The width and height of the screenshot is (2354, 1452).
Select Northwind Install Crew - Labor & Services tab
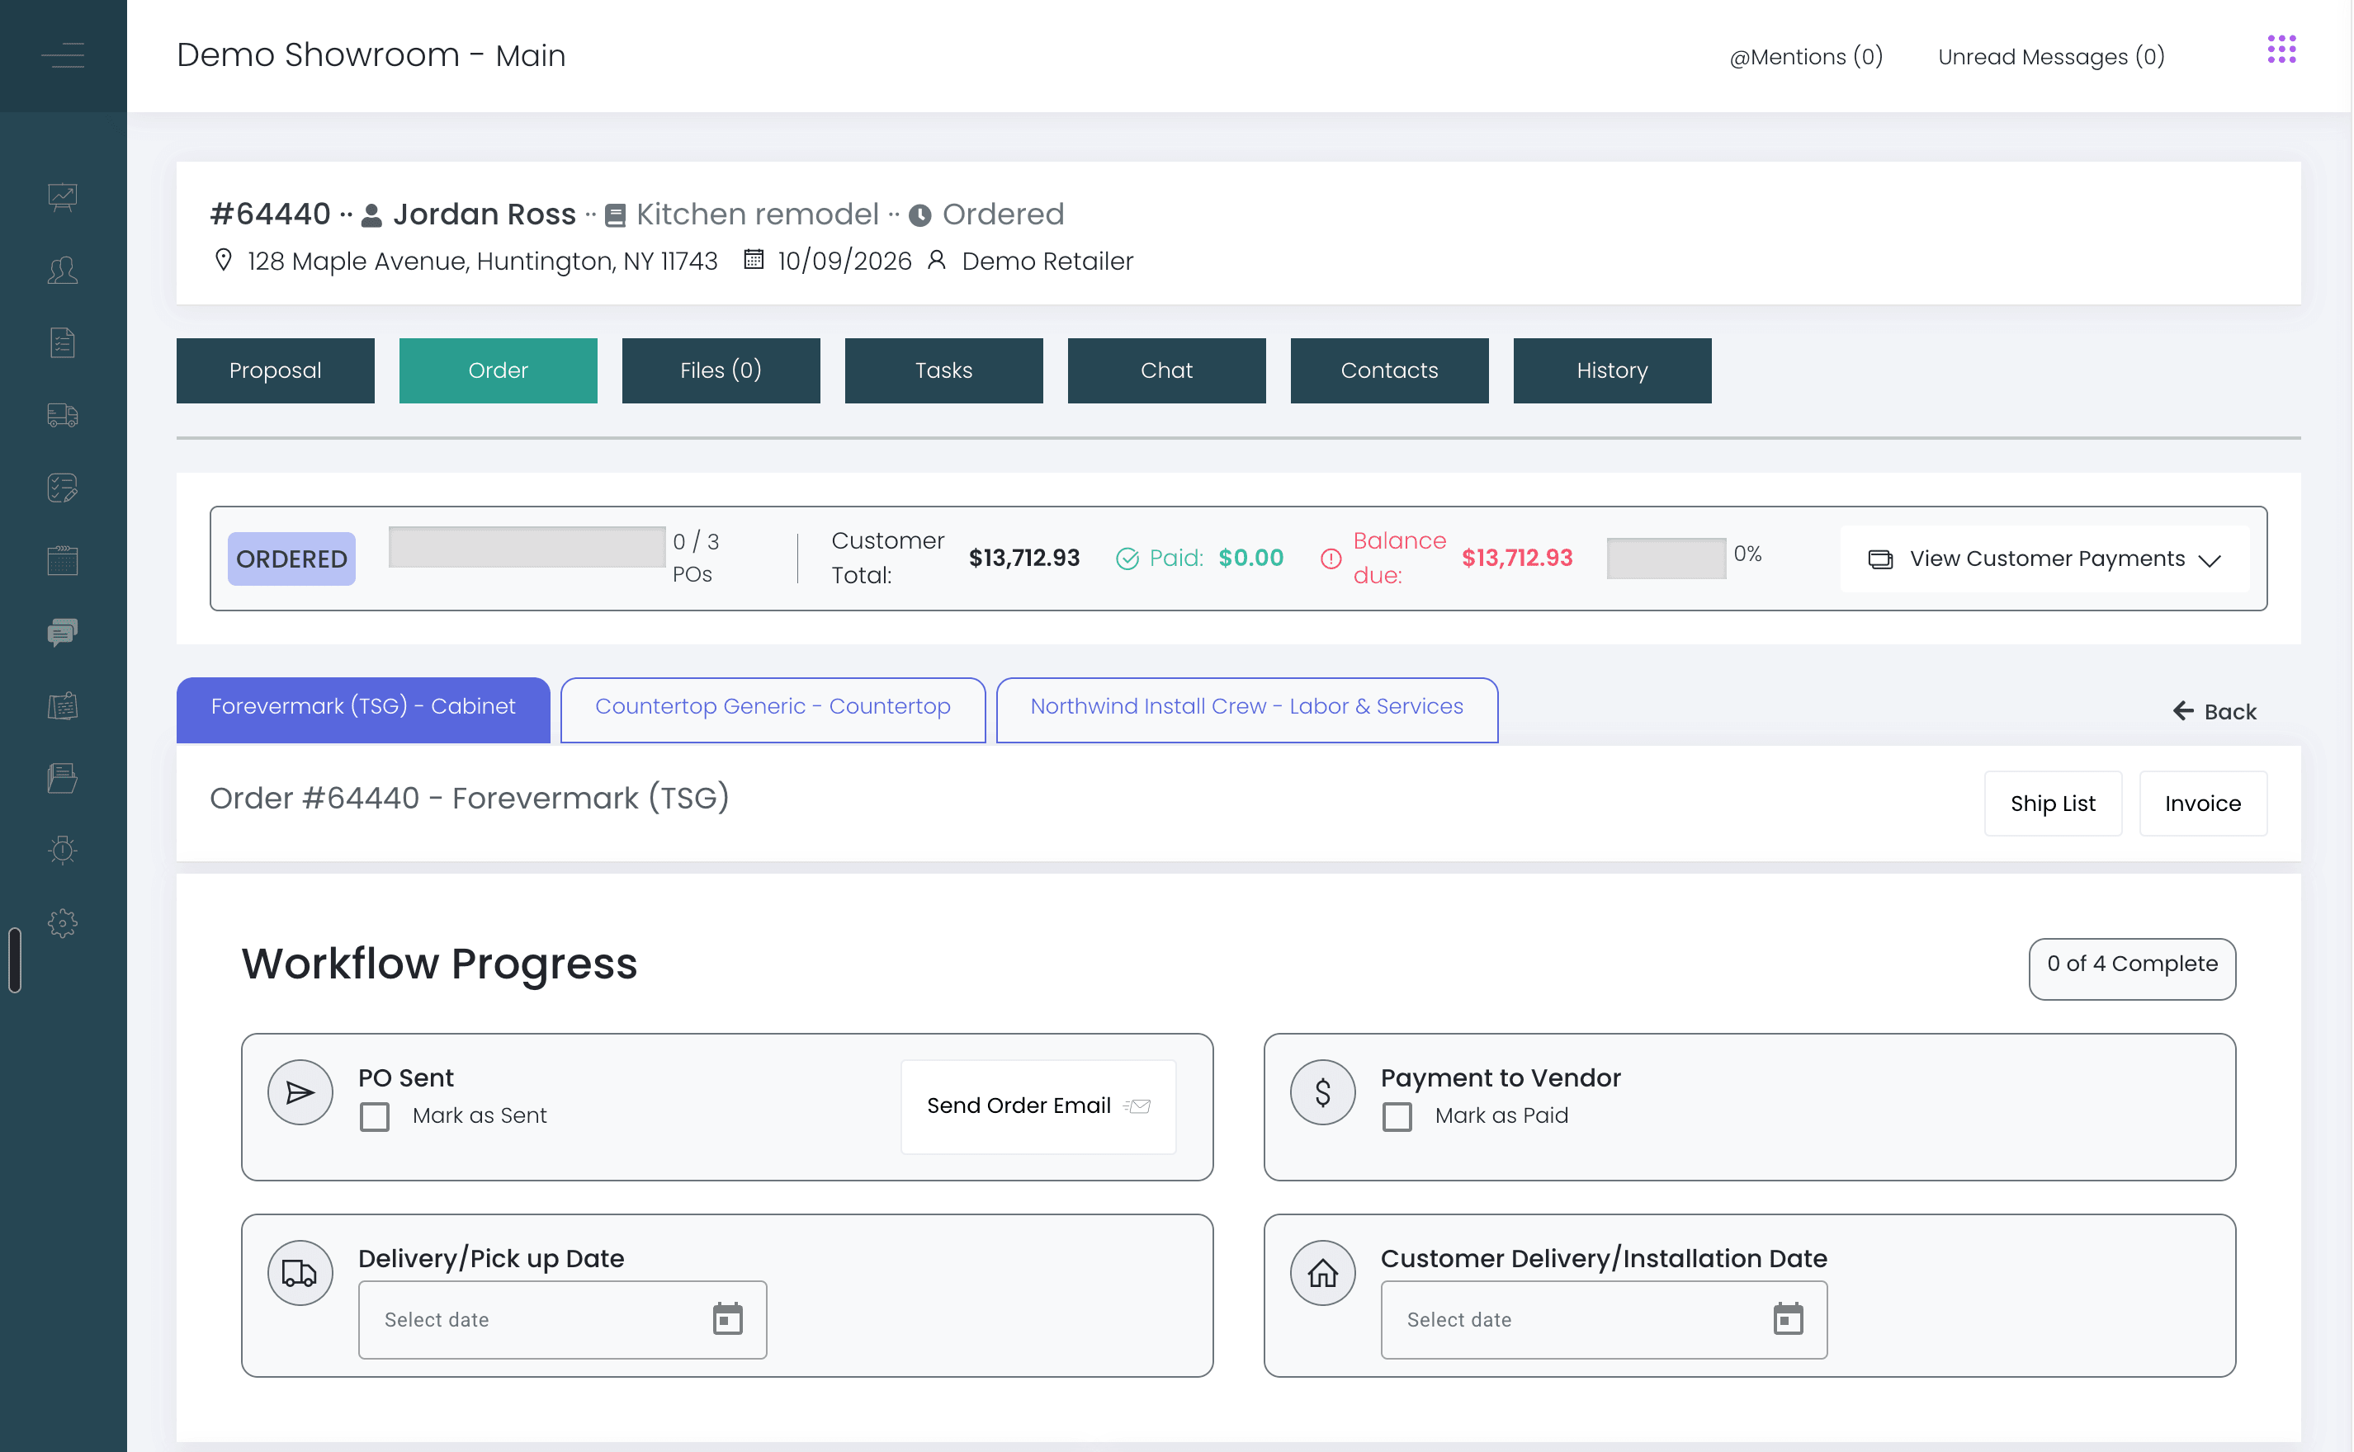pos(1246,710)
